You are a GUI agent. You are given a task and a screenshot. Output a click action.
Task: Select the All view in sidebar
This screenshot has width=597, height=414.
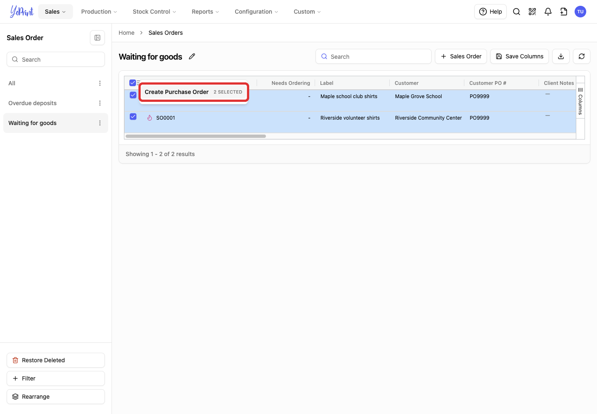click(56, 83)
